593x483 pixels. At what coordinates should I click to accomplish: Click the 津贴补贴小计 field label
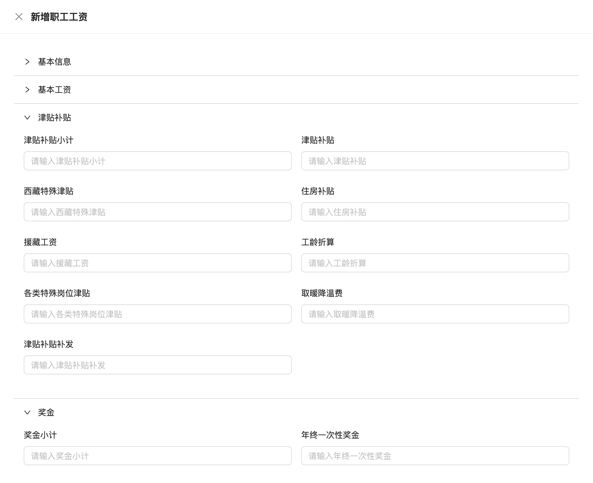[49, 140]
